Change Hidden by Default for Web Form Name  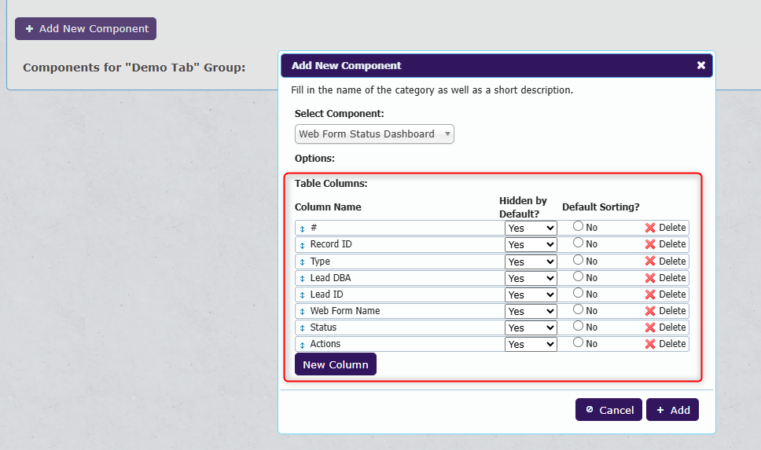(x=531, y=311)
